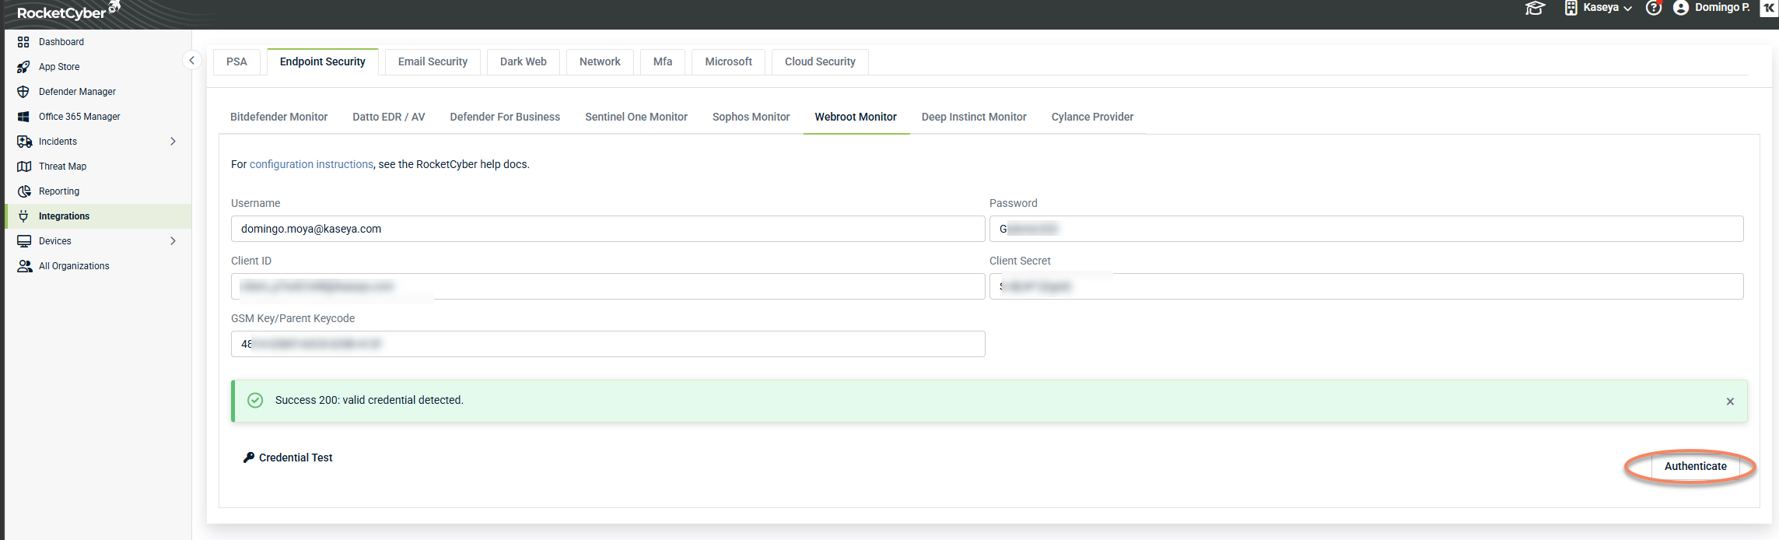The height and width of the screenshot is (540, 1779).
Task: Click the Integrations plug icon
Action: [x=23, y=216]
